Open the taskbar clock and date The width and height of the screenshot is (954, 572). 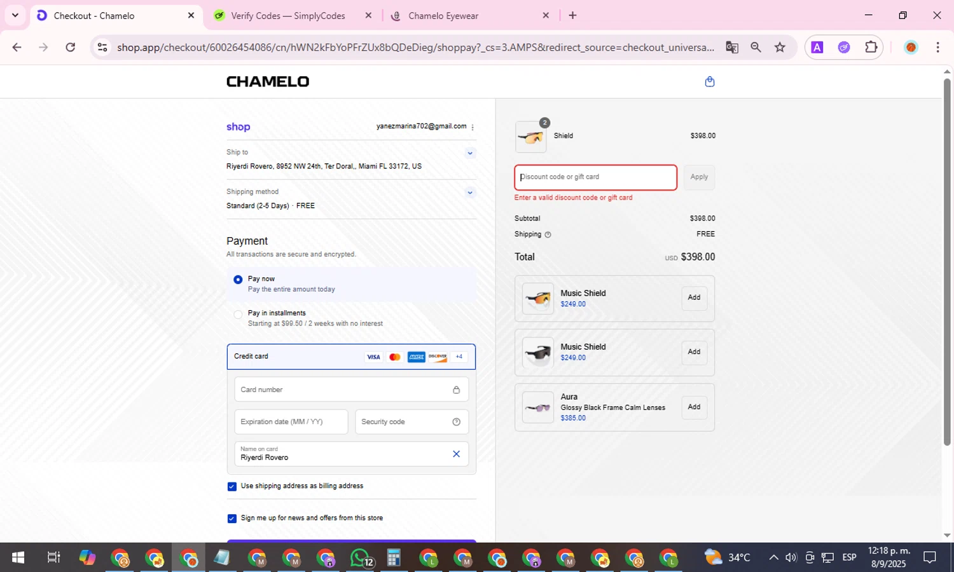[x=889, y=557]
